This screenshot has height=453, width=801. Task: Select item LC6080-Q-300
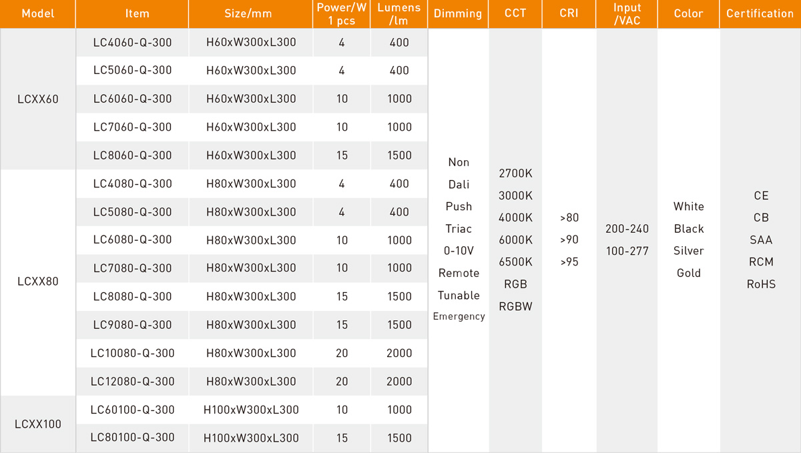click(132, 240)
